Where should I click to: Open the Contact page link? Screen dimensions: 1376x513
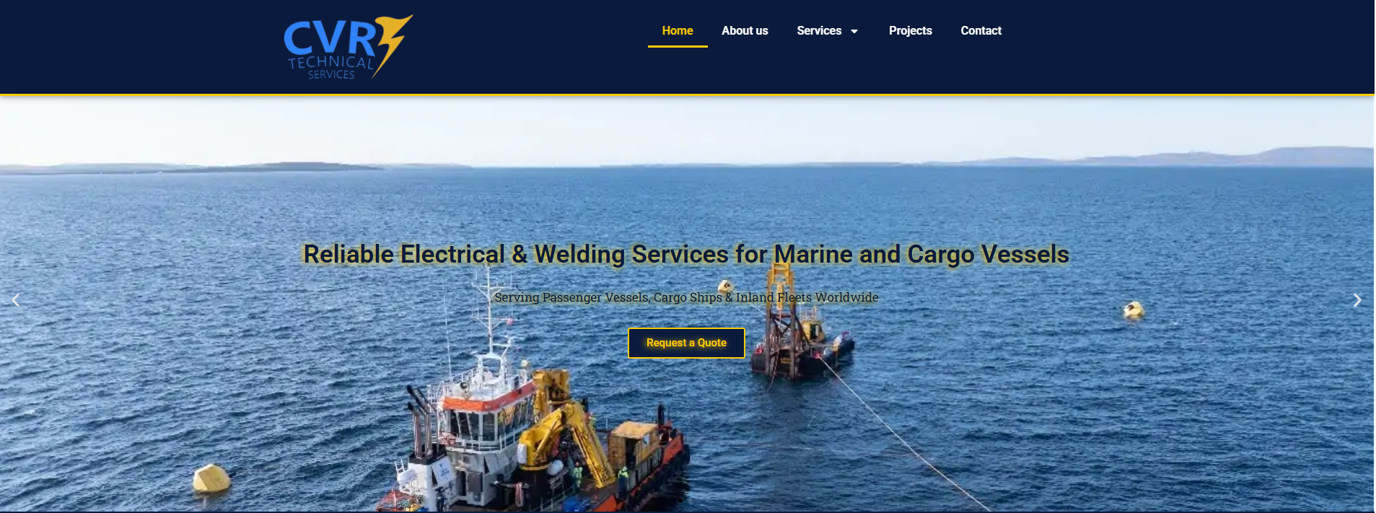coord(981,30)
